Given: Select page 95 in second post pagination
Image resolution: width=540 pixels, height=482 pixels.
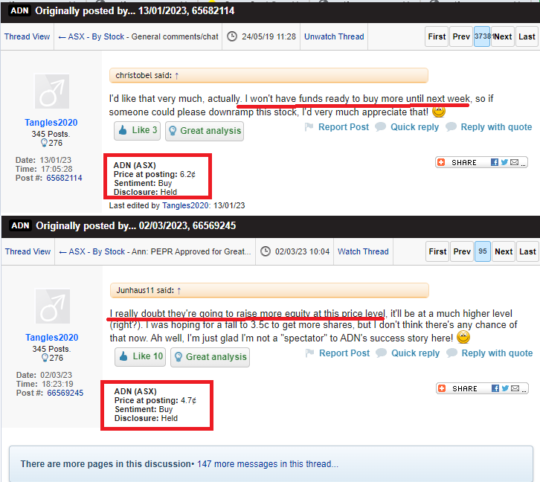Looking at the screenshot, I should [x=483, y=251].
